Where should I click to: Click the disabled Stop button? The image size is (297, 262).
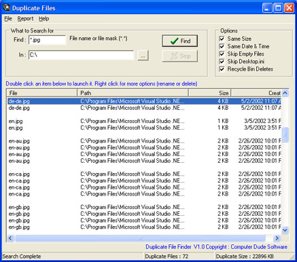tap(180, 56)
